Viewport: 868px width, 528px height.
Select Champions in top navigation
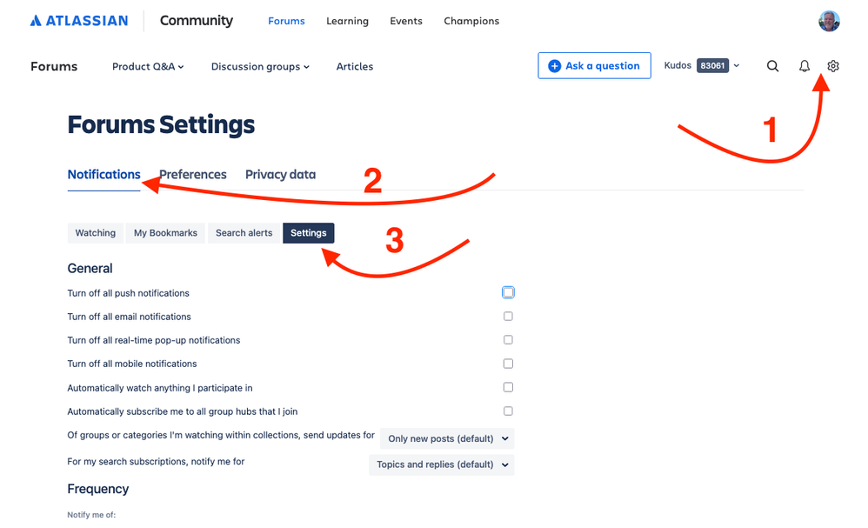pyautogui.click(x=471, y=21)
